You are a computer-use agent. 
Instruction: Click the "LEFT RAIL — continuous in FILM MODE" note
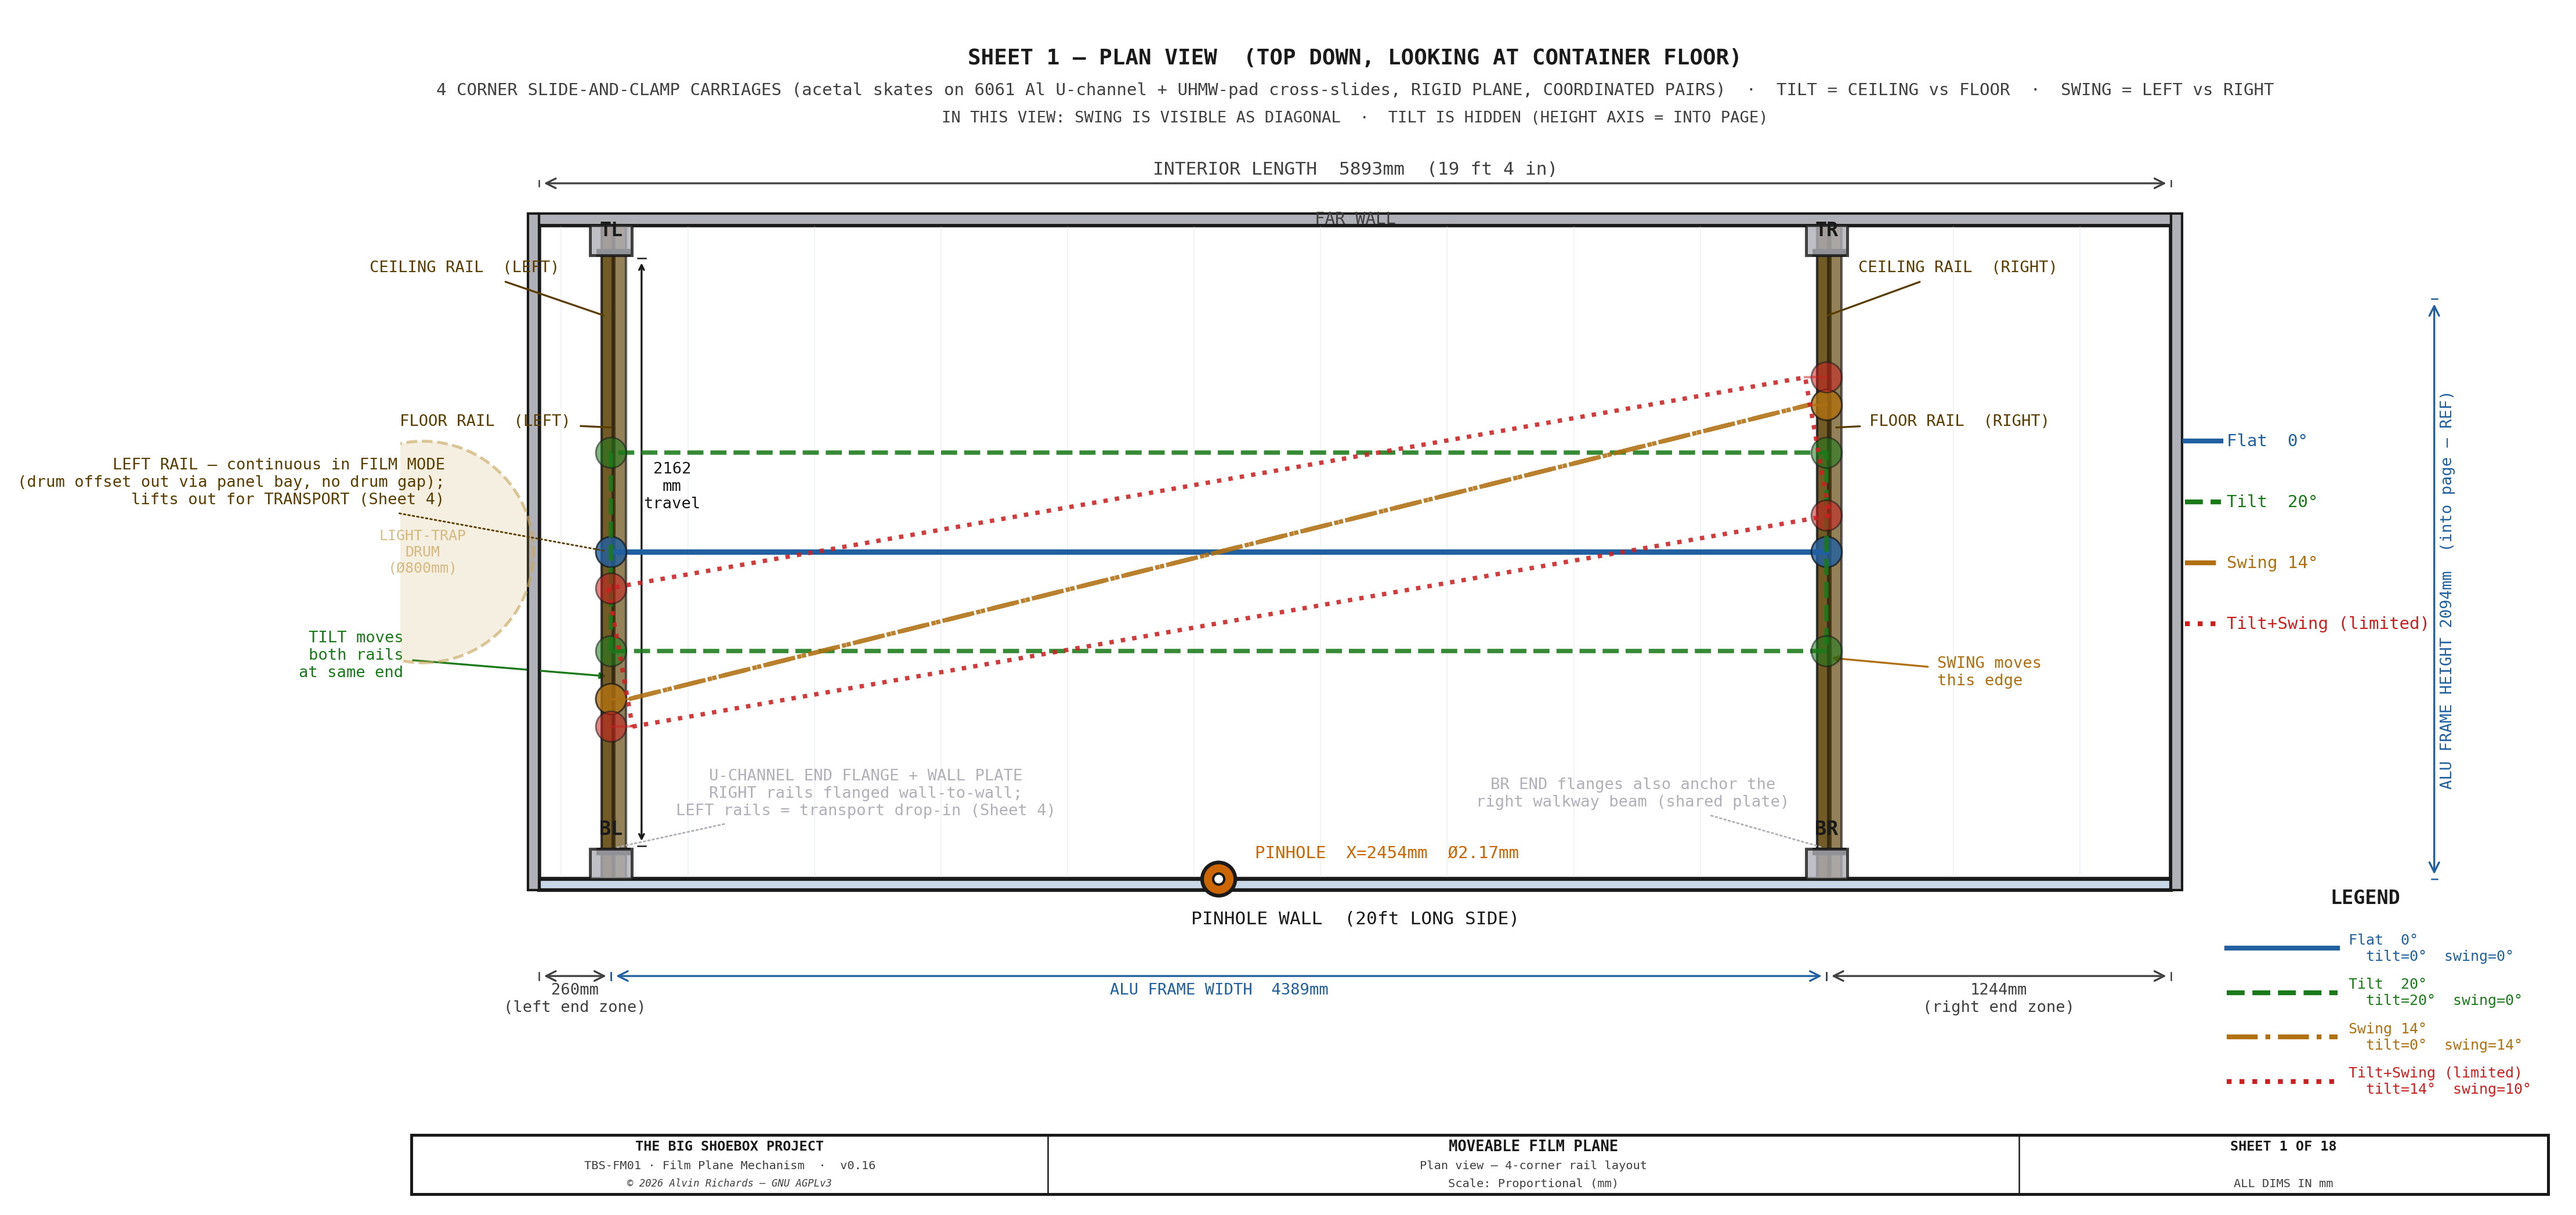[231, 482]
